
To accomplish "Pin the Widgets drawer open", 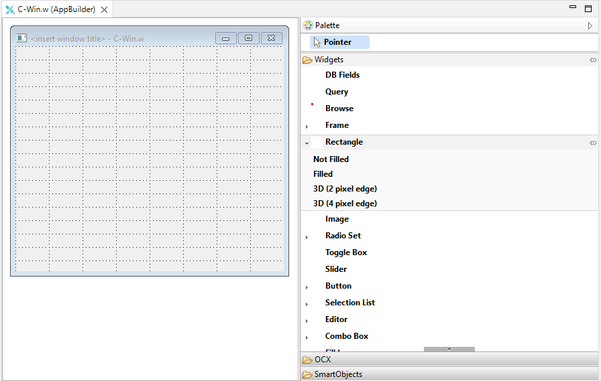I will [593, 60].
